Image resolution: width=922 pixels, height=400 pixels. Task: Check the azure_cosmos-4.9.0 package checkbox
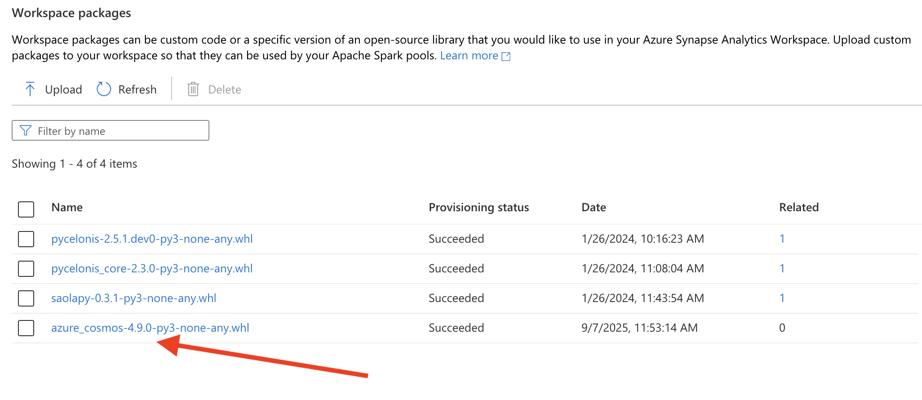pyautogui.click(x=26, y=328)
